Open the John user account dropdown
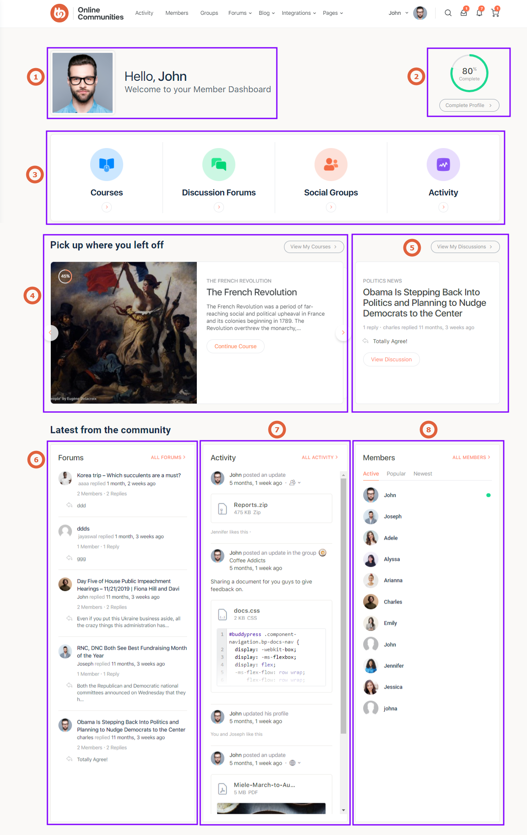527x835 pixels. 398,13
